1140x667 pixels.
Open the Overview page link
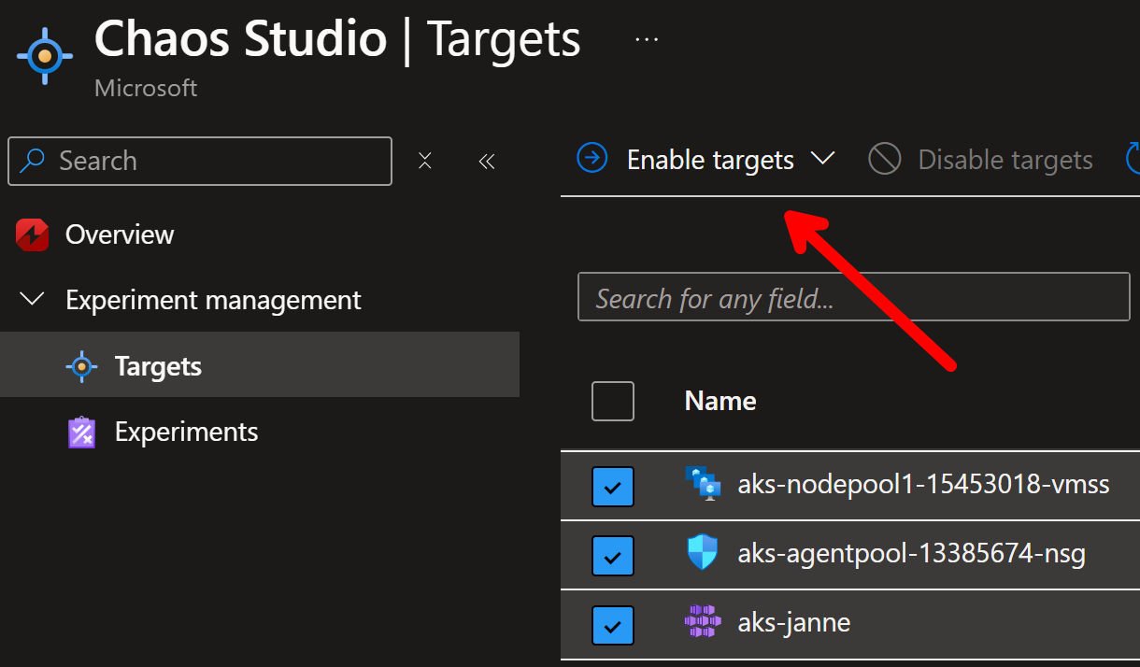click(x=120, y=234)
